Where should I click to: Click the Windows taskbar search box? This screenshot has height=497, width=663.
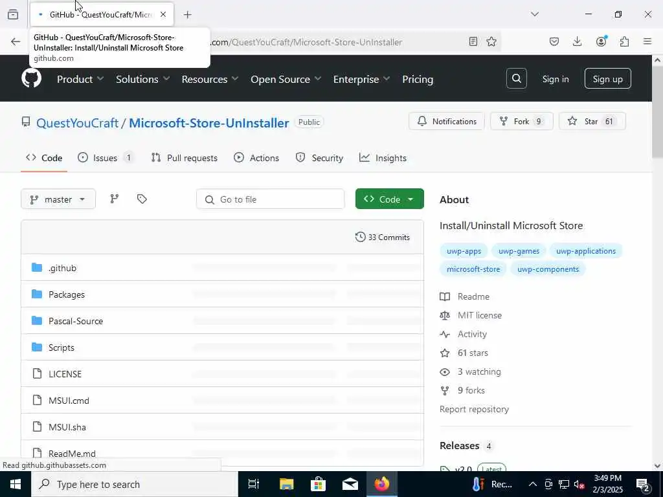135,484
